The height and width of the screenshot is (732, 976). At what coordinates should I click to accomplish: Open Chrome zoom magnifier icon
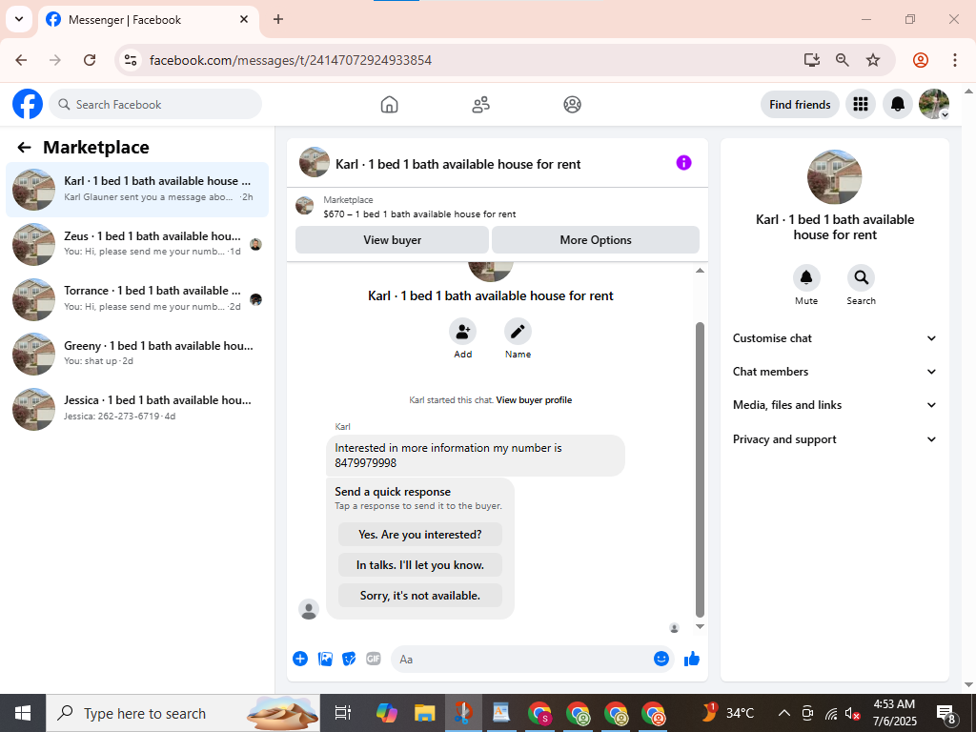[843, 60]
